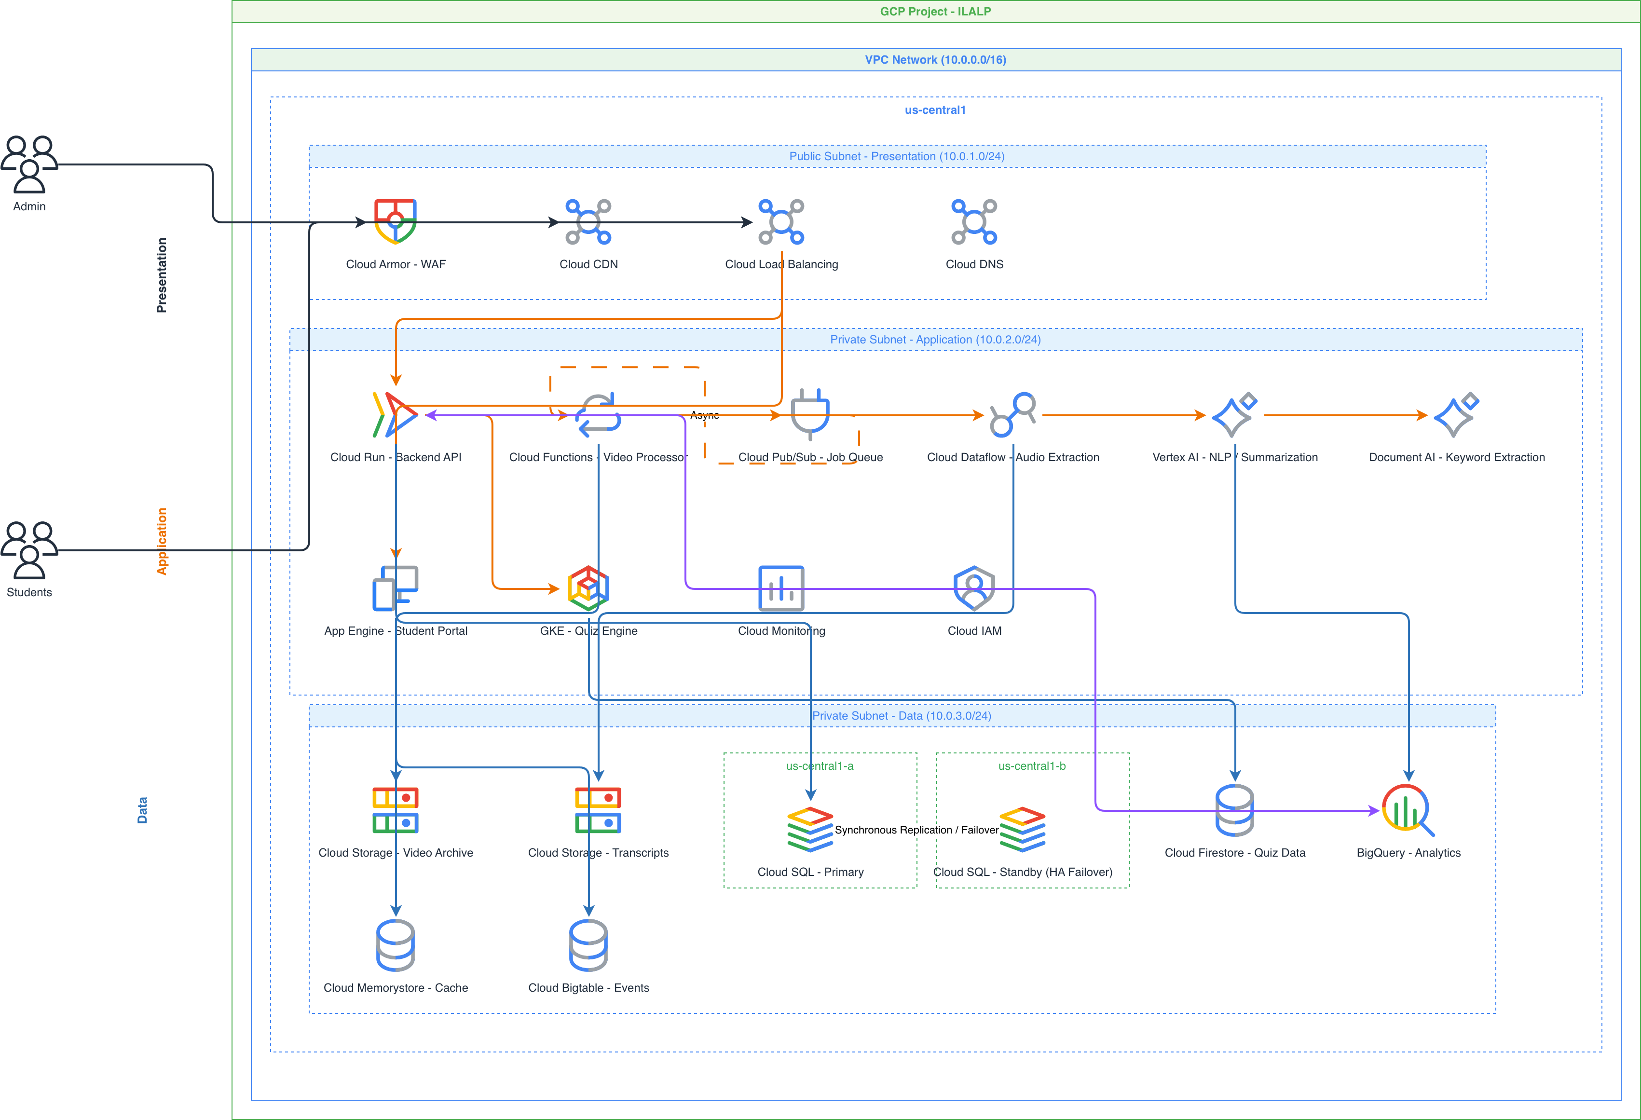
Task: Select the Students users icon
Action: point(29,550)
